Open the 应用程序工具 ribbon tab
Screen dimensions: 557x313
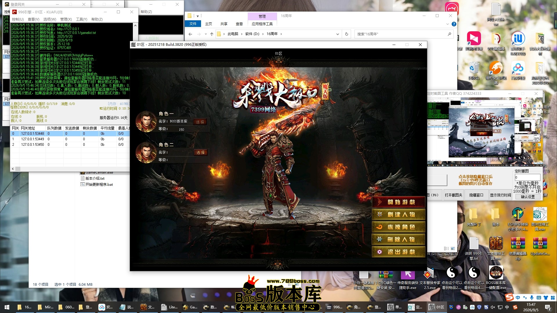pyautogui.click(x=262, y=24)
